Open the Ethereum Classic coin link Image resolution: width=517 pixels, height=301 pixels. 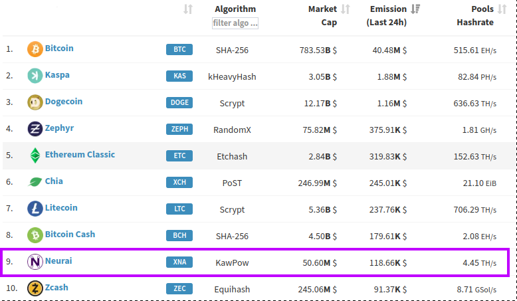tap(80, 154)
